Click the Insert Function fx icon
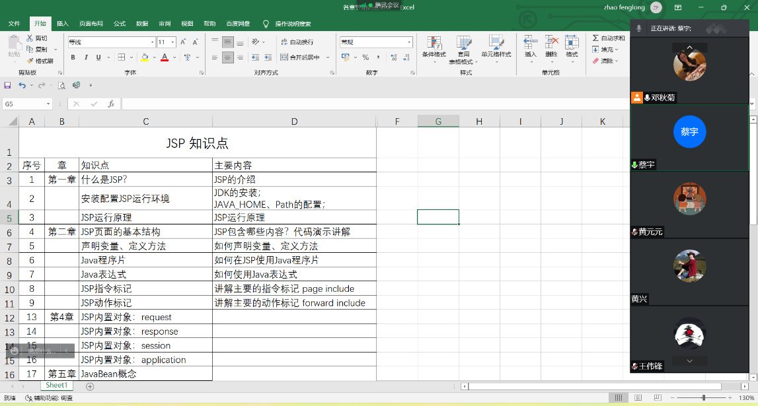 click(111, 104)
